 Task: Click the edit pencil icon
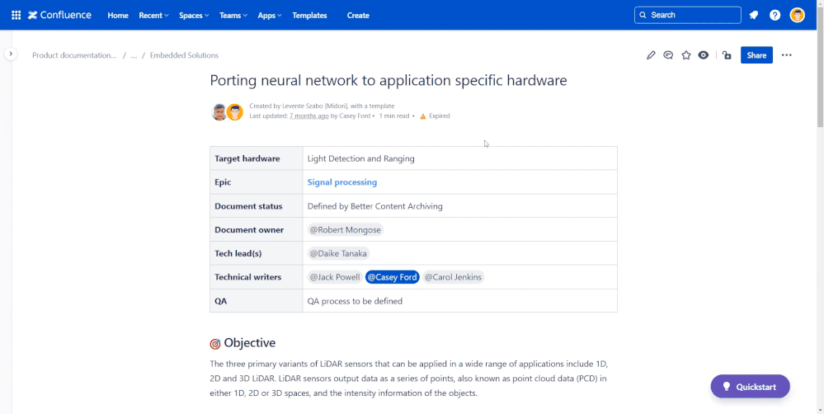click(651, 55)
